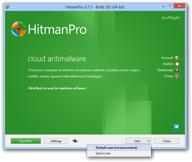Viewport: 192px width, 162px height.
Task: Click the Bitdefender B icon
Action: pos(177,70)
